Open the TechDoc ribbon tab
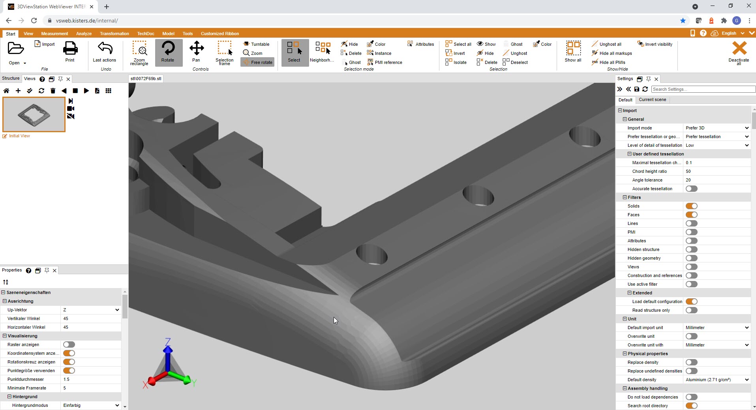This screenshot has height=410, width=756. [146, 34]
